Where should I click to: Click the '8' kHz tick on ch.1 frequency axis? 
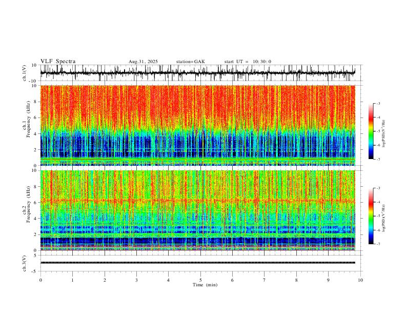(36, 102)
